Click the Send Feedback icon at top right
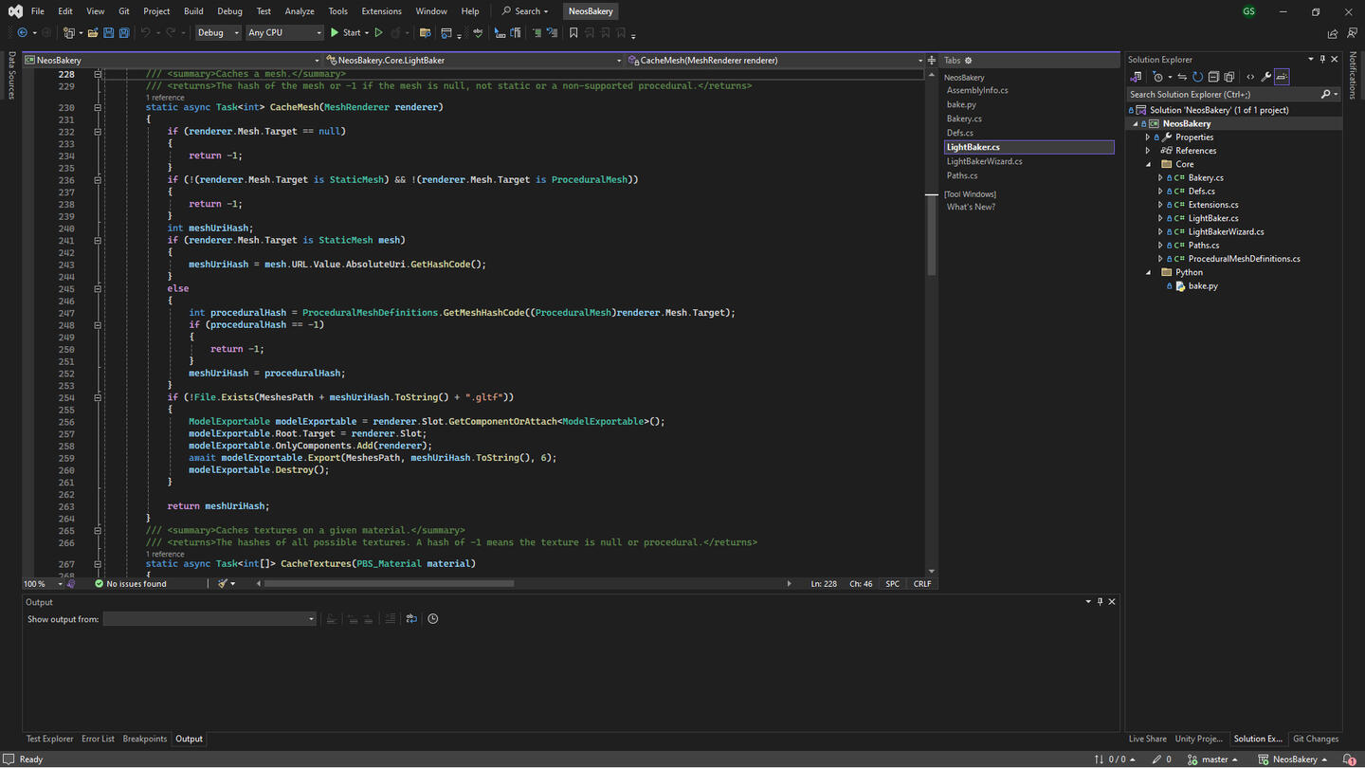Screen dimensions: 1365x768 click(1352, 33)
